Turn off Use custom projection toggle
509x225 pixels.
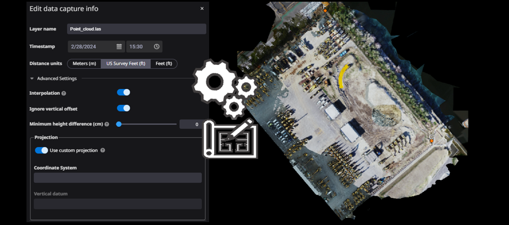pyautogui.click(x=41, y=151)
